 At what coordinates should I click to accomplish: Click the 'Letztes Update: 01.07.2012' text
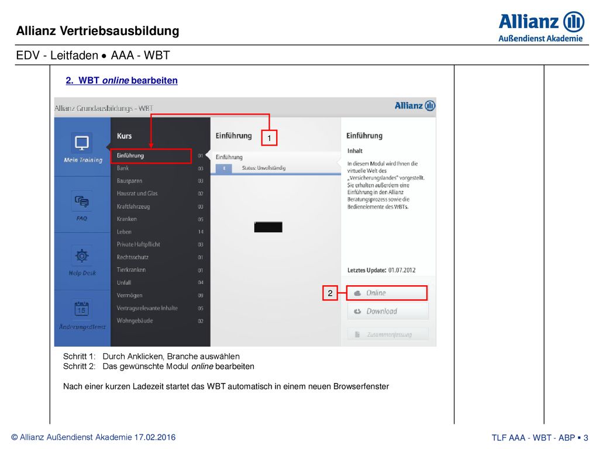coord(381,270)
